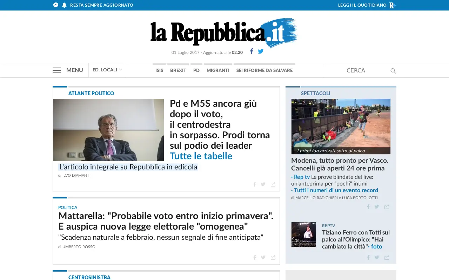Click the Rep tv link
Image resolution: width=449 pixels, height=280 pixels.
click(302, 177)
